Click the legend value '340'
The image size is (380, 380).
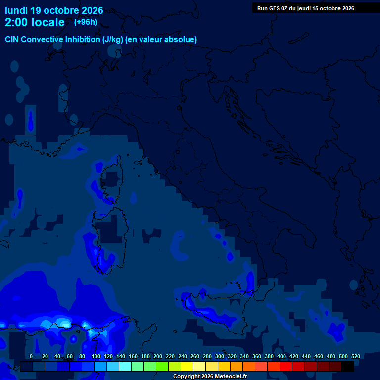click(244, 356)
